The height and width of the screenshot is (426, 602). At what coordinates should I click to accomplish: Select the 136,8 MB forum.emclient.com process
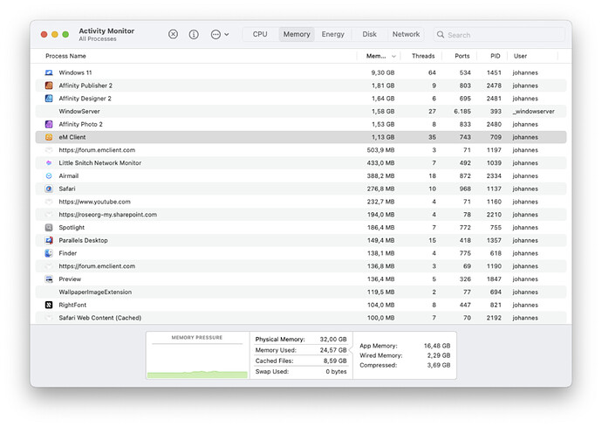click(301, 266)
